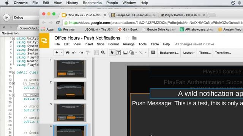
Task: Expand the folded region at line 13
Action: (x=14, y=84)
